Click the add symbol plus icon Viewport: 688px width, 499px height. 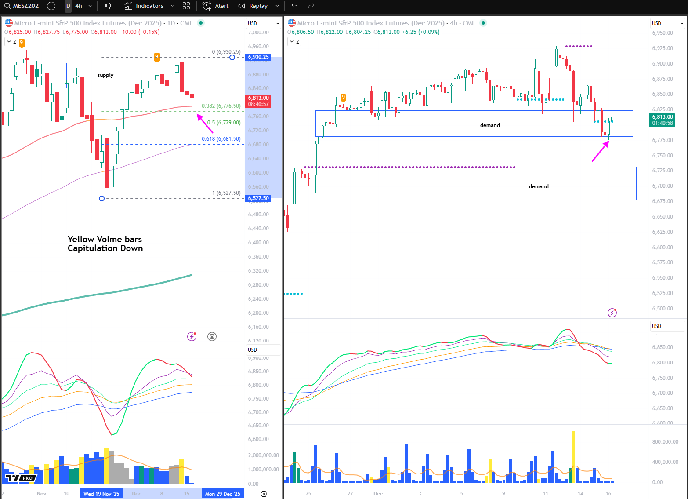point(51,6)
